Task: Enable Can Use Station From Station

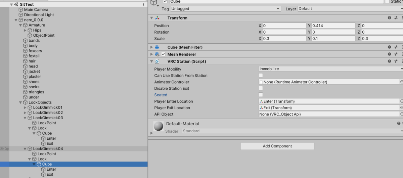Action: coord(261,76)
